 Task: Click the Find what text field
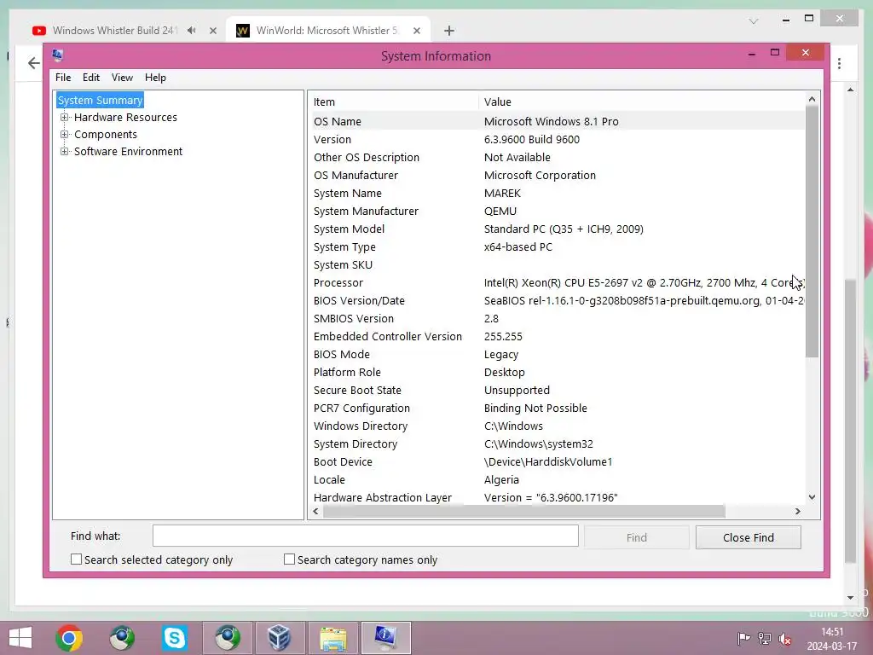(x=365, y=536)
